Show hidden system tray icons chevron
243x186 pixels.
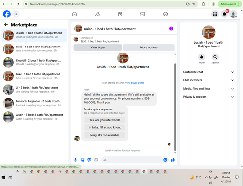206,177
